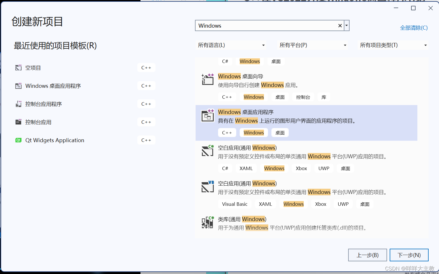Screen dimensions: 439x274
Task: Click the UWP tag in VB template
Action: [x=343, y=204]
